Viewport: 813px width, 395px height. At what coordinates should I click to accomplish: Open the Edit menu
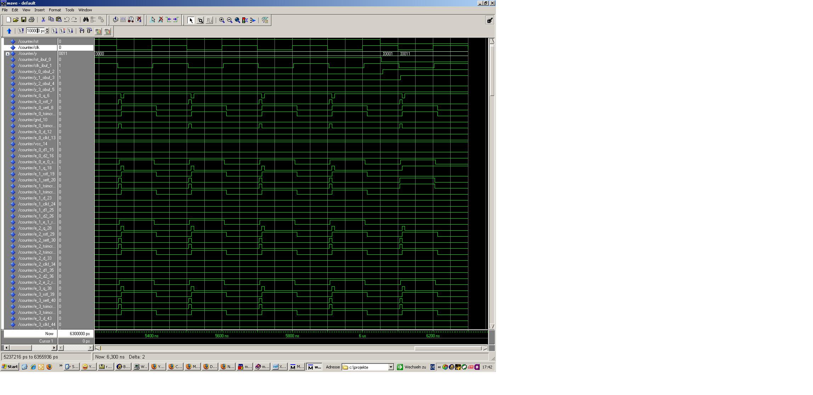click(x=15, y=10)
